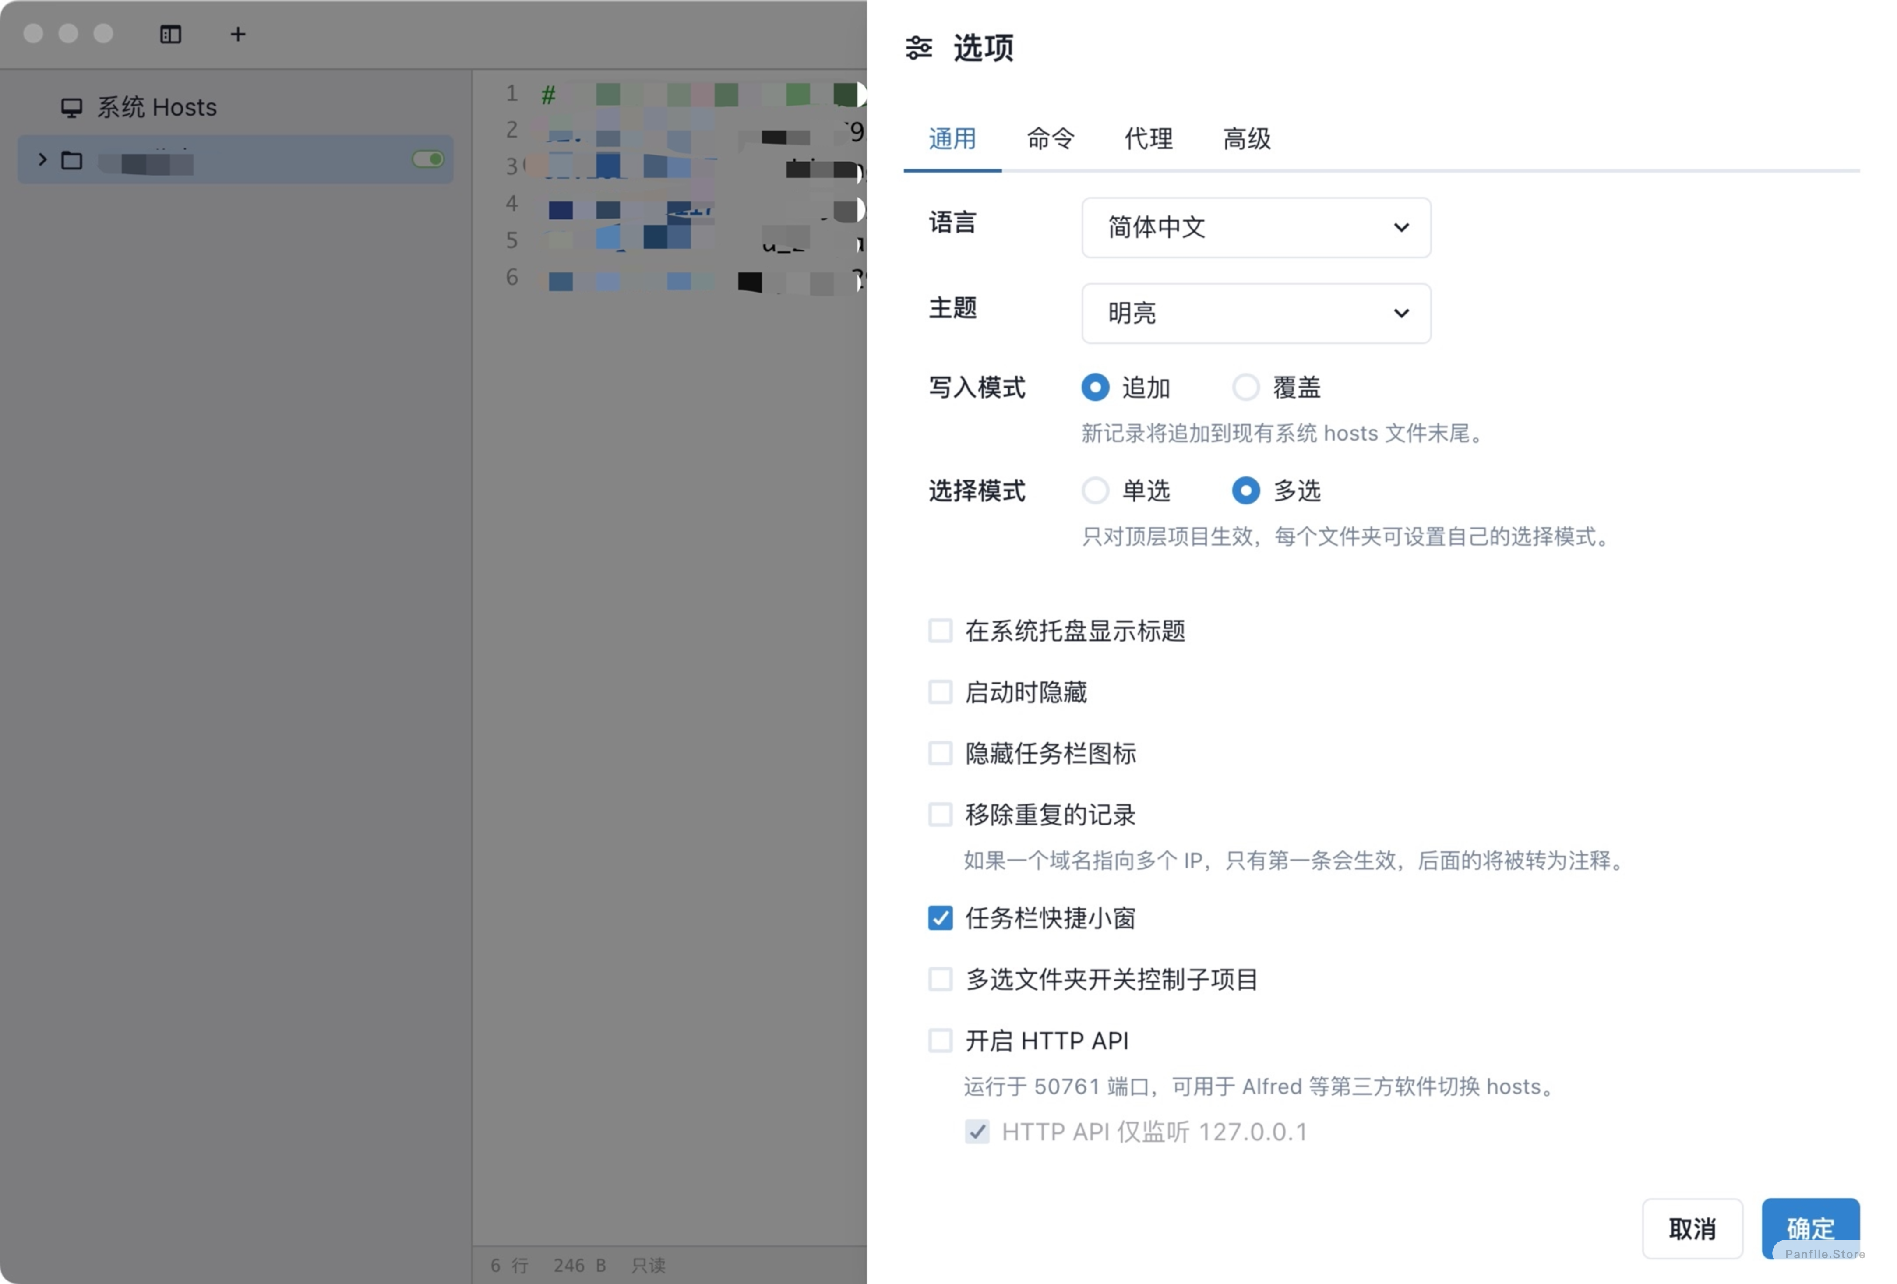Enable 移除重复的记录 checkbox

point(940,815)
